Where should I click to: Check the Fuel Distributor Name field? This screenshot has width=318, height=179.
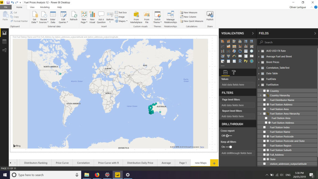[x=264, y=100]
